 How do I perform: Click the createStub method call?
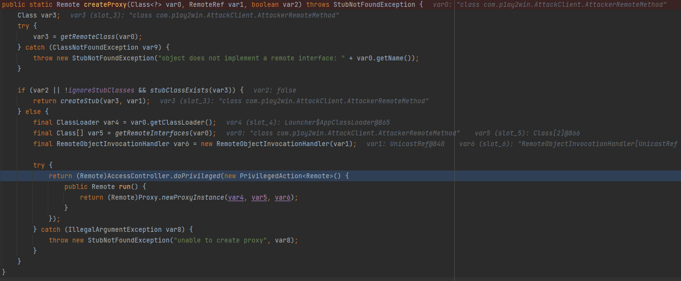[79, 101]
